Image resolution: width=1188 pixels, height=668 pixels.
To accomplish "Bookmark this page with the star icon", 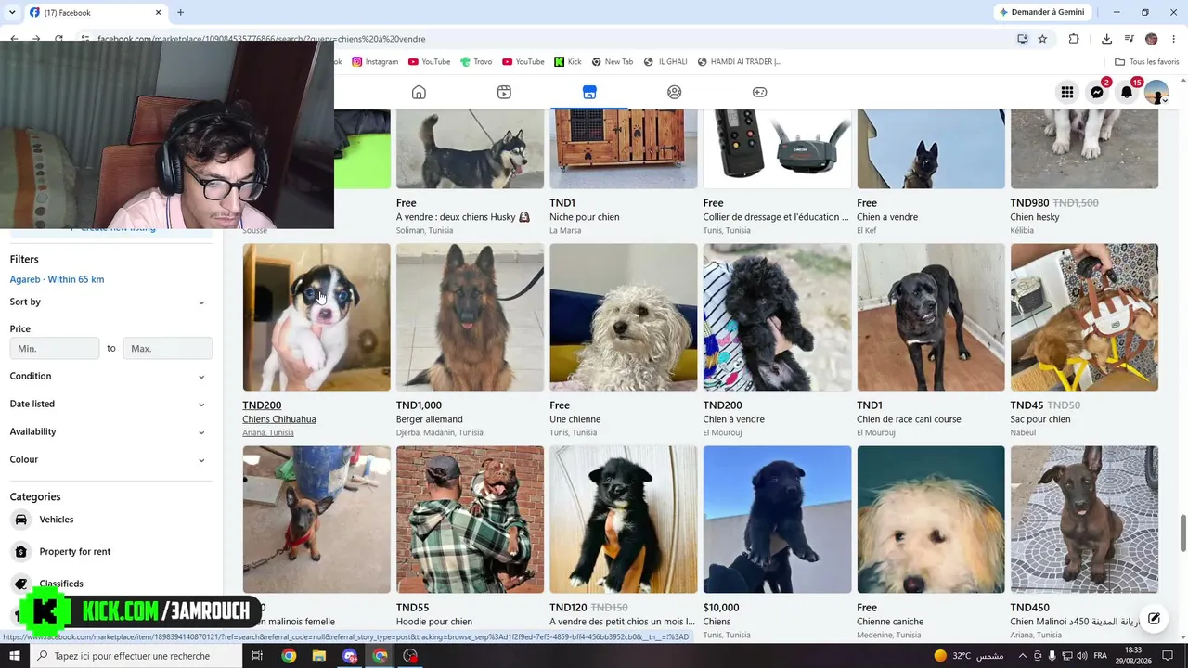I will click(x=1042, y=39).
